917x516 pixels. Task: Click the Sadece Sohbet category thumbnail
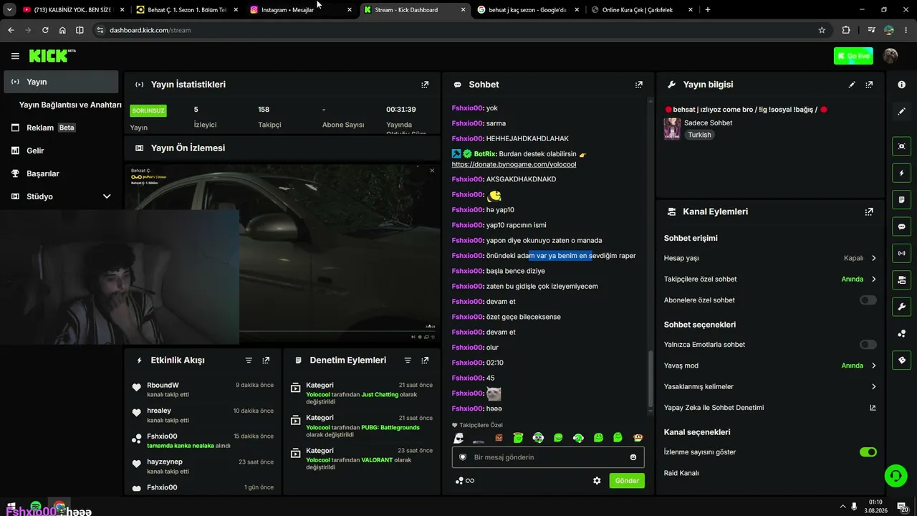click(672, 128)
